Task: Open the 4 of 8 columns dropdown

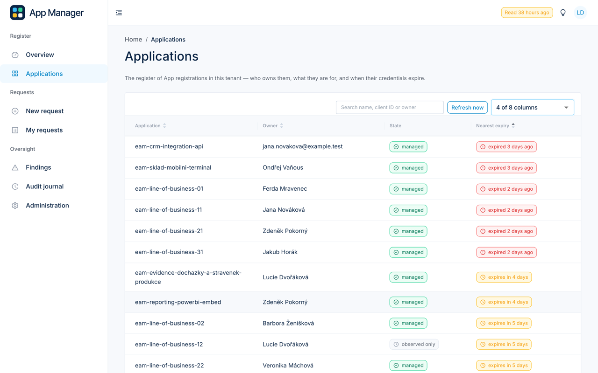Action: (533, 107)
